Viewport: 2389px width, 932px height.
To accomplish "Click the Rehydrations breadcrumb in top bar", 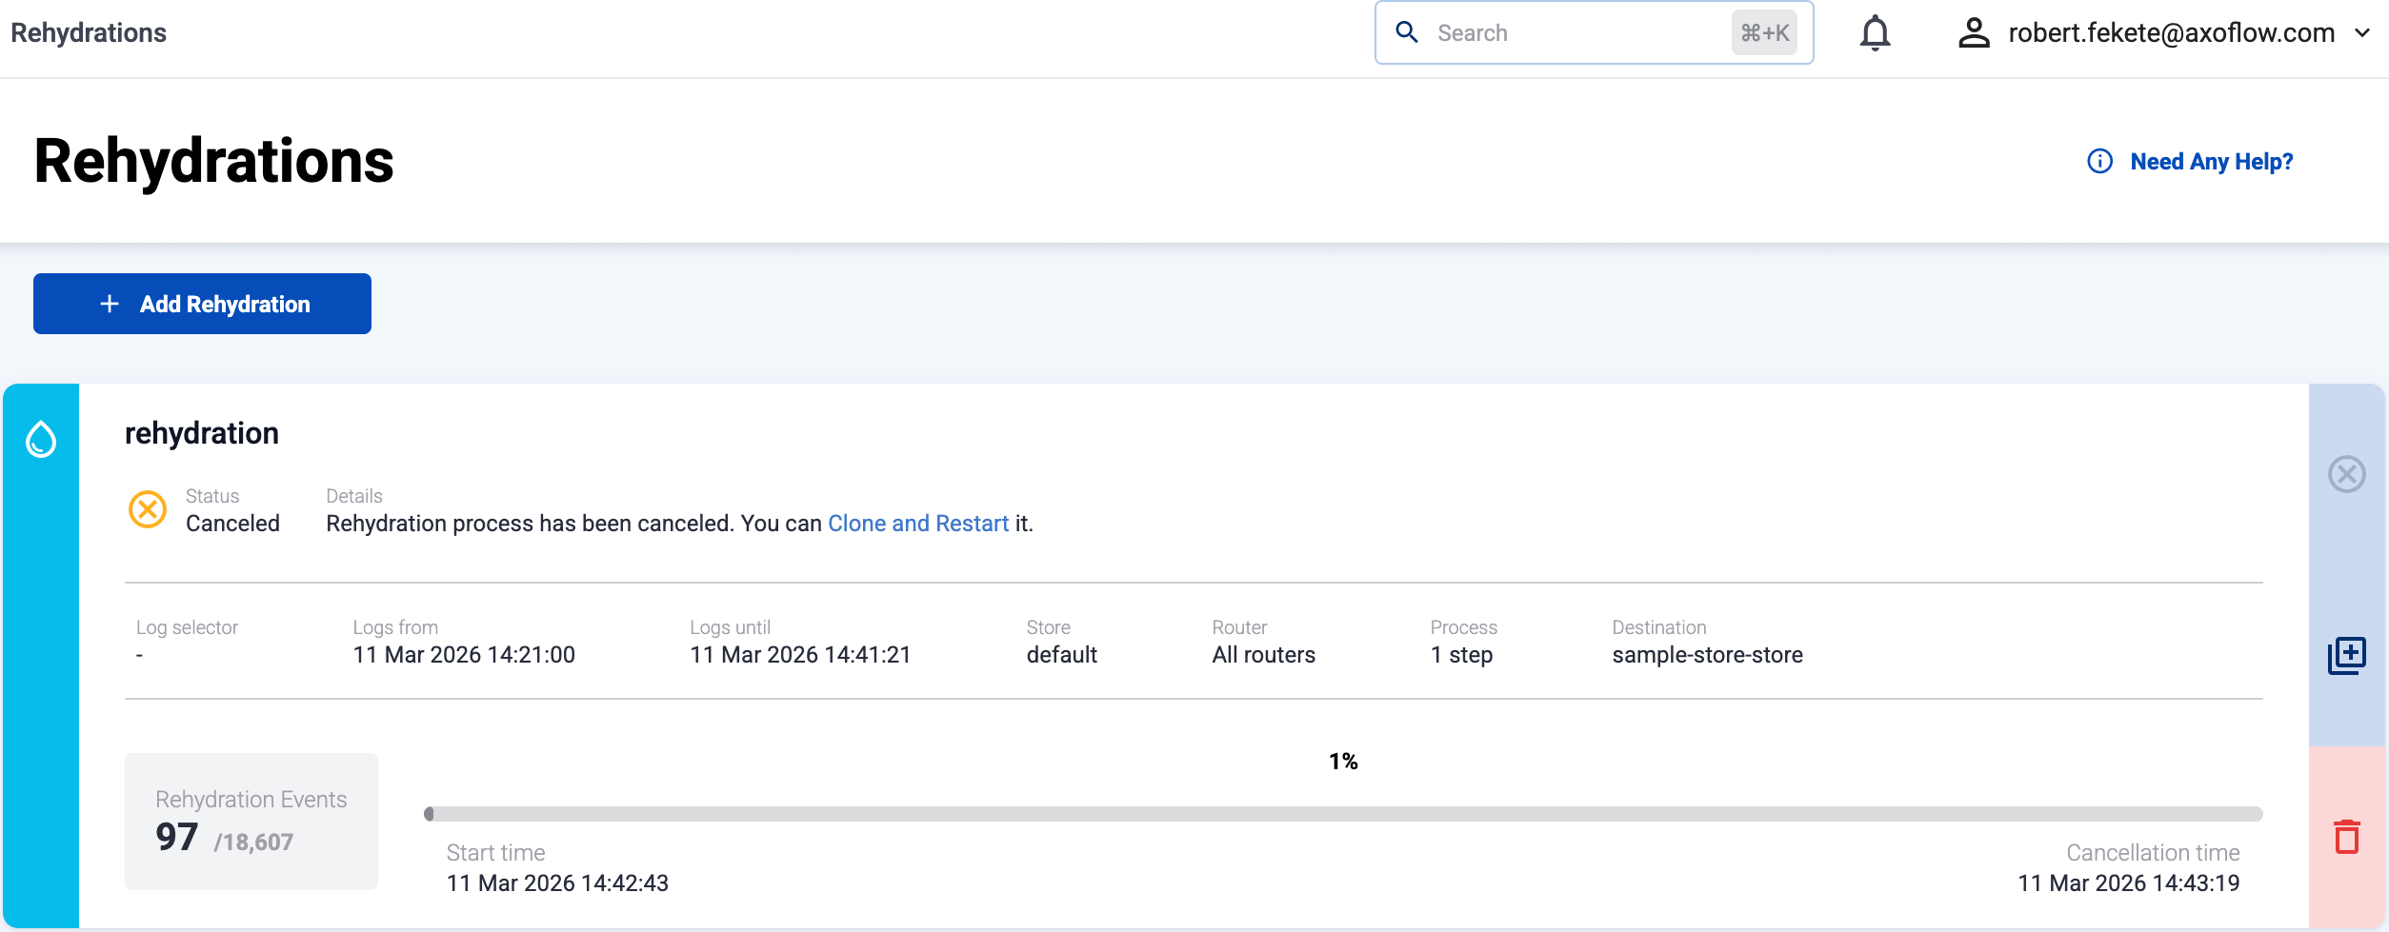I will pos(89,33).
